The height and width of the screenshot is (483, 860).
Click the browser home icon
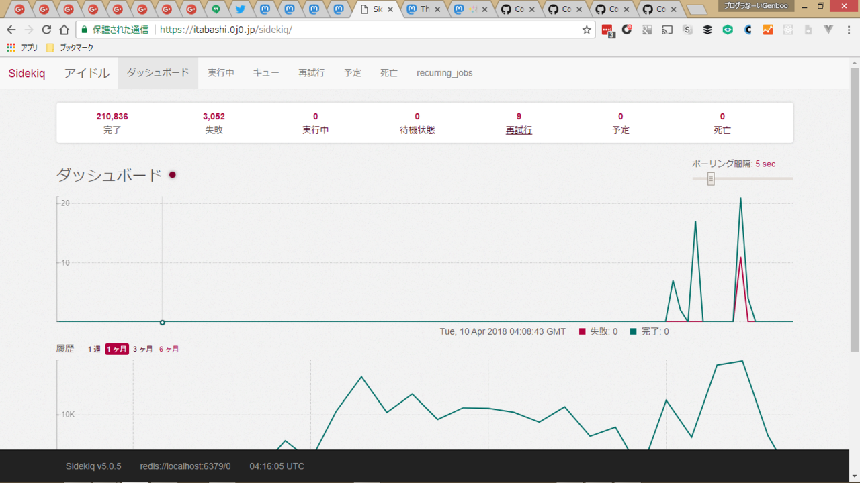coord(64,30)
